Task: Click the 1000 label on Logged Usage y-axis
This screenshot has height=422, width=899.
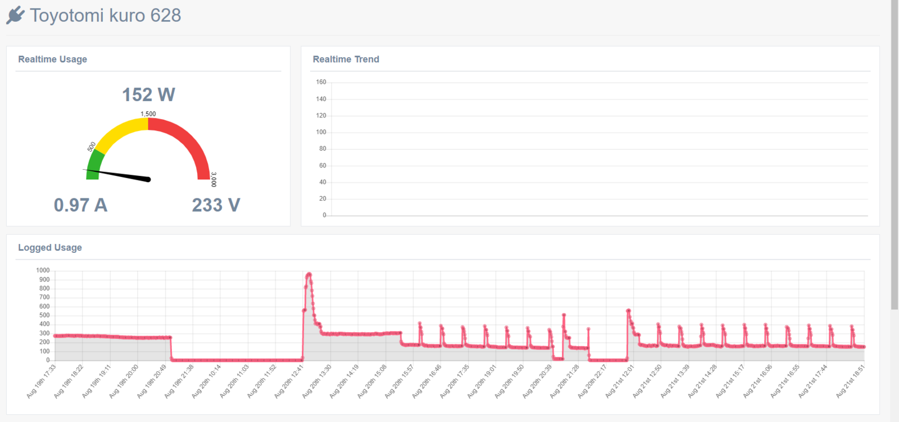Action: 43,270
